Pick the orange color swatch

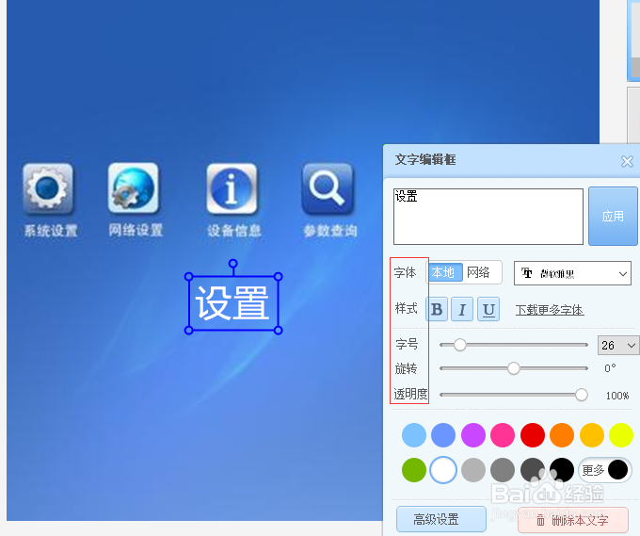(x=562, y=435)
